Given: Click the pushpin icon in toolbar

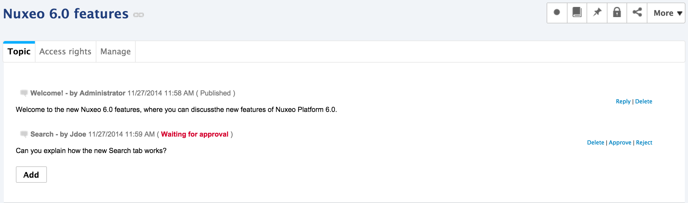Looking at the screenshot, I should [597, 13].
